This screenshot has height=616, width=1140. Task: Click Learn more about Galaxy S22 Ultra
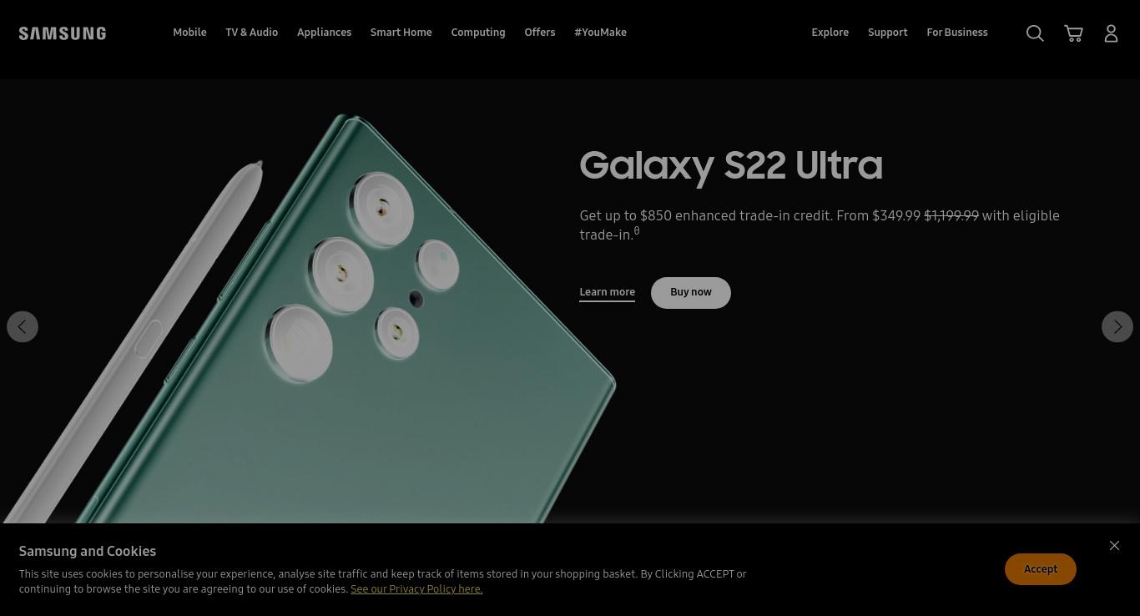coord(607,292)
